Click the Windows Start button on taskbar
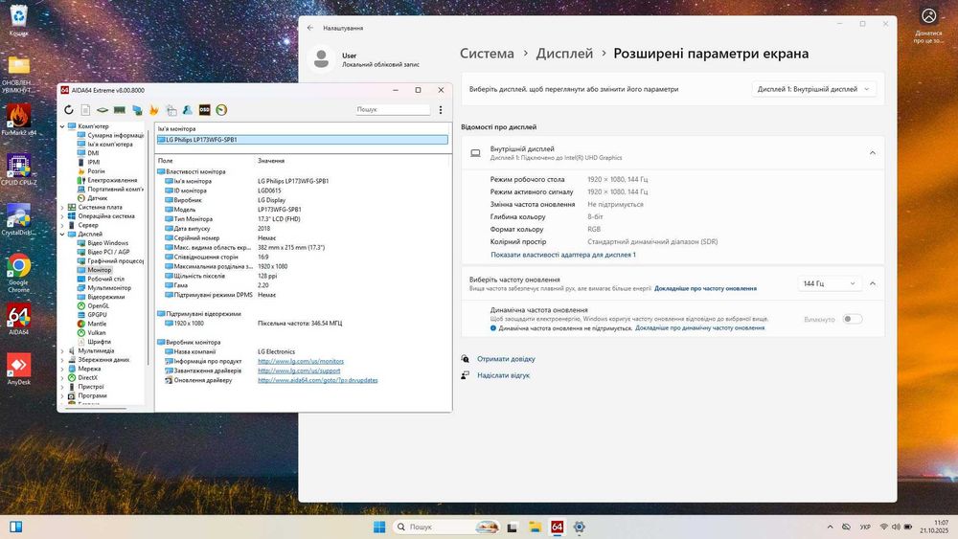This screenshot has height=539, width=958. pyautogui.click(x=379, y=527)
